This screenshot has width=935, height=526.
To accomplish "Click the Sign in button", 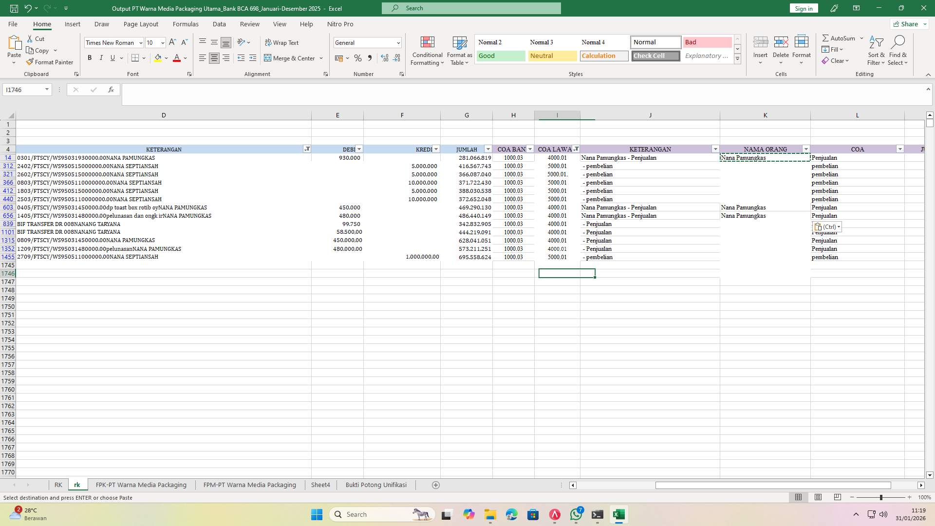I will tap(803, 8).
